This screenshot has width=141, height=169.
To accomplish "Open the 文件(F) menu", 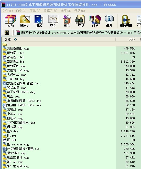I will (7, 11).
